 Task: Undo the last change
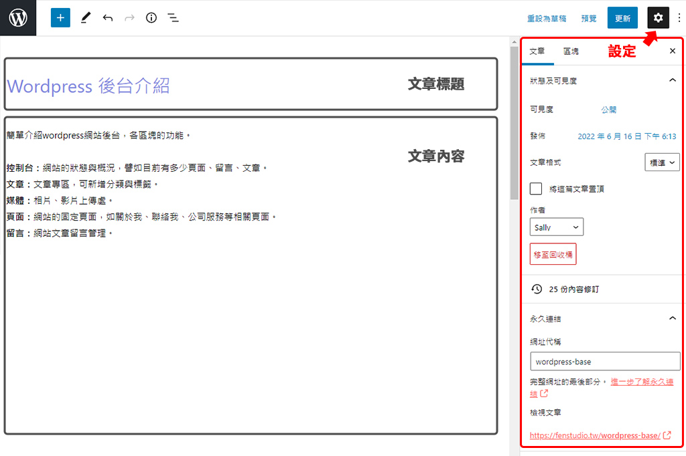coord(108,18)
